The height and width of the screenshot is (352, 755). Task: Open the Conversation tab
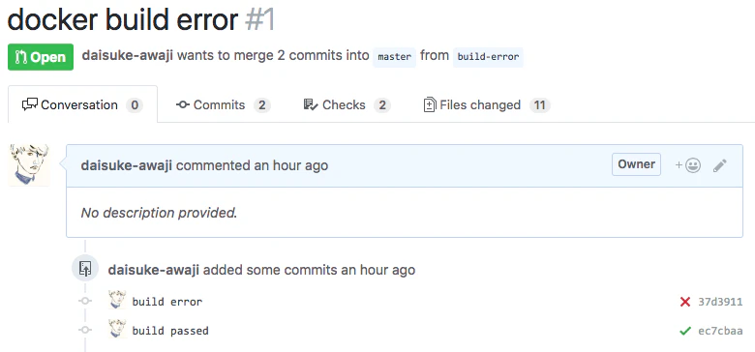[x=82, y=104]
